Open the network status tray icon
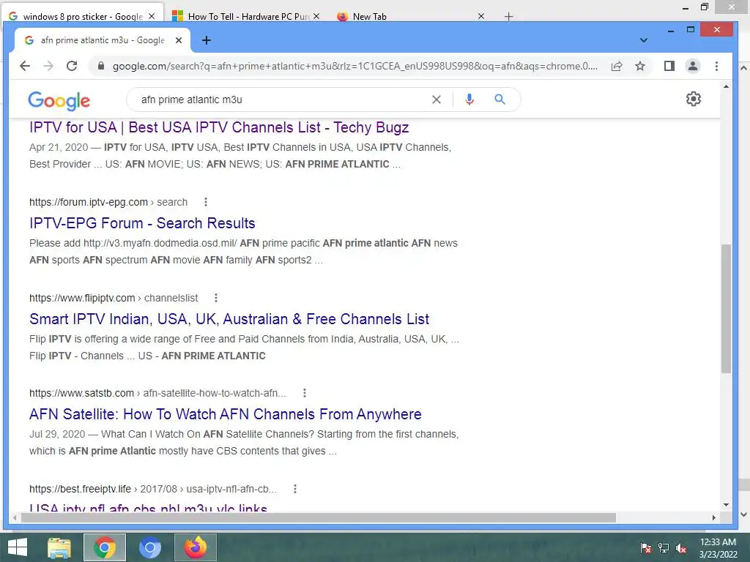750x562 pixels. [664, 548]
